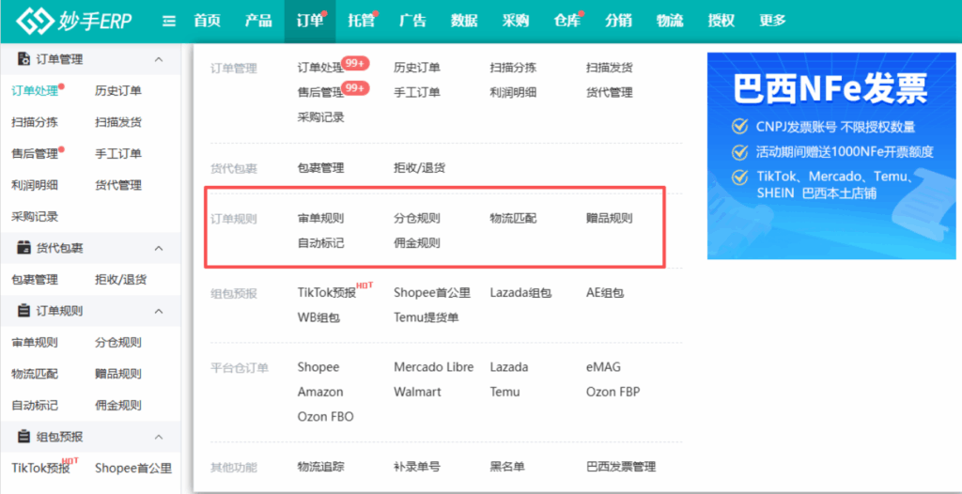Select AE组包 menu entry
The height and width of the screenshot is (494, 962).
point(605,293)
